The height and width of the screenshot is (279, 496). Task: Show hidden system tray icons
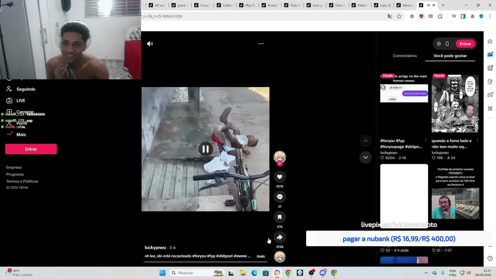click(x=426, y=273)
